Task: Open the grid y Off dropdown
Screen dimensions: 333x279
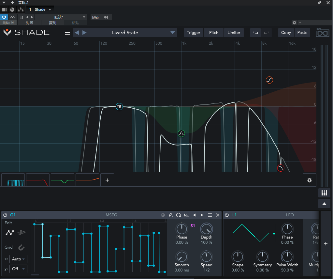Action: tap(19, 269)
